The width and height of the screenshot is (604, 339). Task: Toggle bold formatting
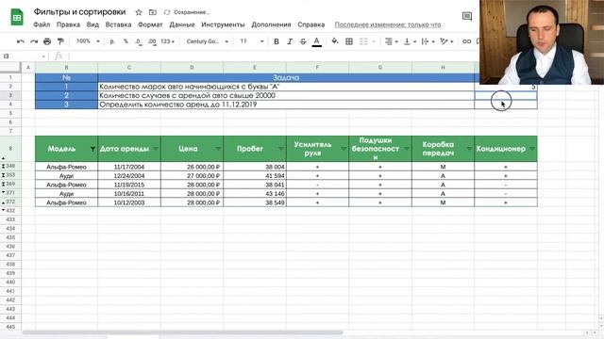tap(277, 41)
